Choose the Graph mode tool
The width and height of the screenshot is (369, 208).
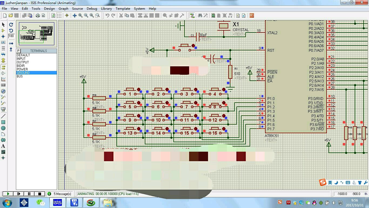pyautogui.click(x=3, y=79)
